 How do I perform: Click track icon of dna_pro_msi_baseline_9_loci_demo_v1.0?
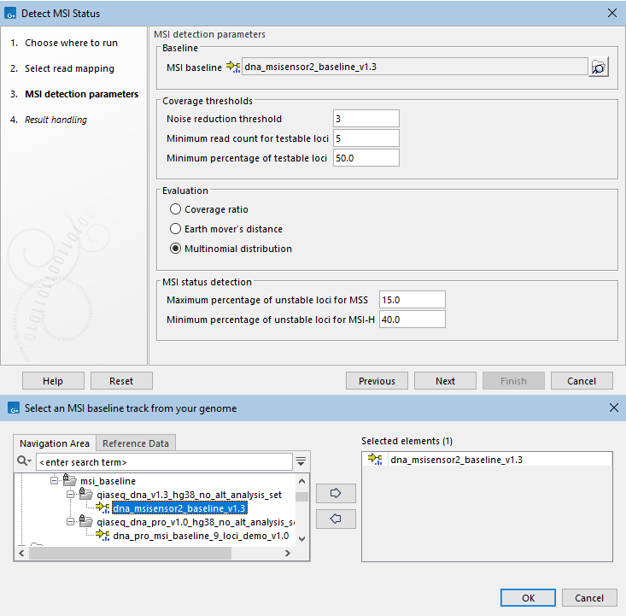pos(102,535)
